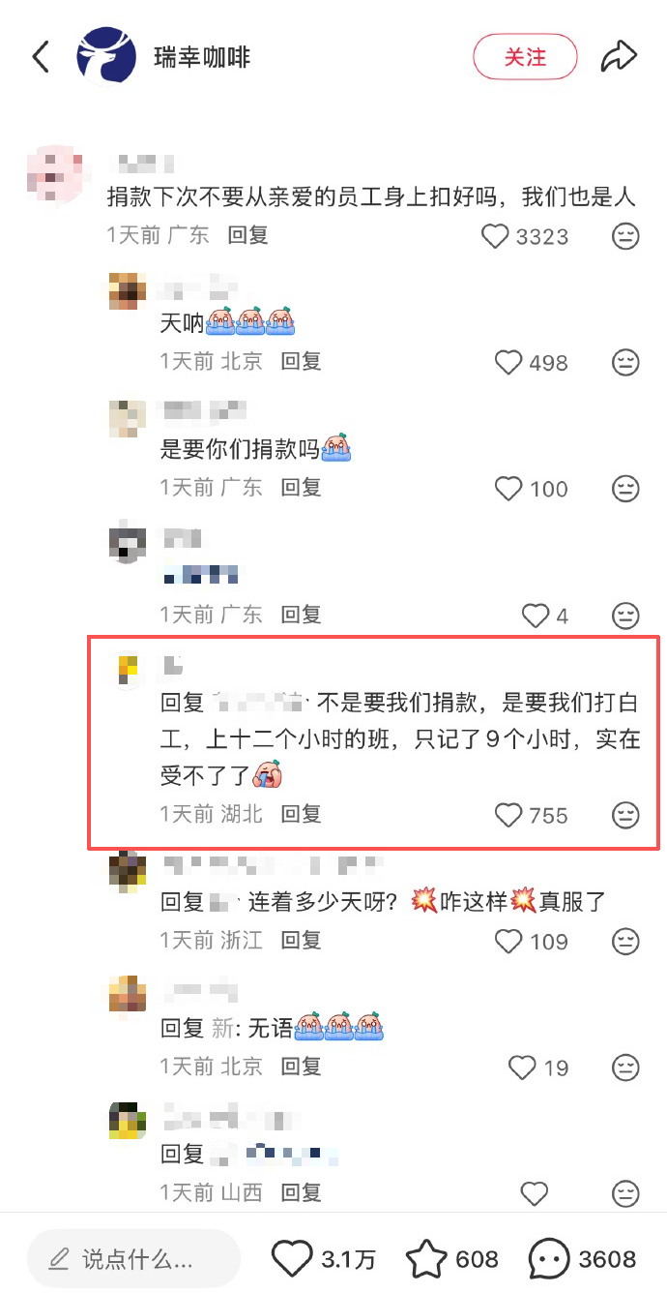Open 瑞幸咖啡 account name

coord(202,57)
